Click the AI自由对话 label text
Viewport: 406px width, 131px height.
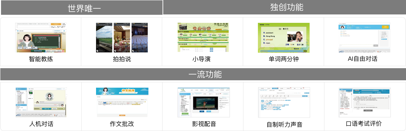click(x=365, y=59)
